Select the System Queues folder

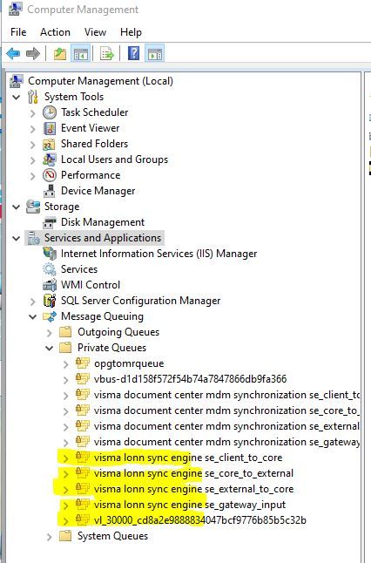point(112,536)
